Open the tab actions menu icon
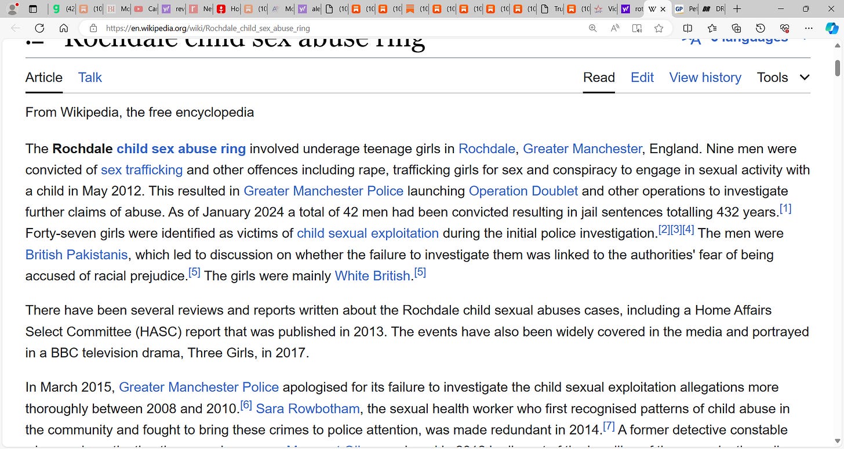This screenshot has width=844, height=449. coord(33,9)
